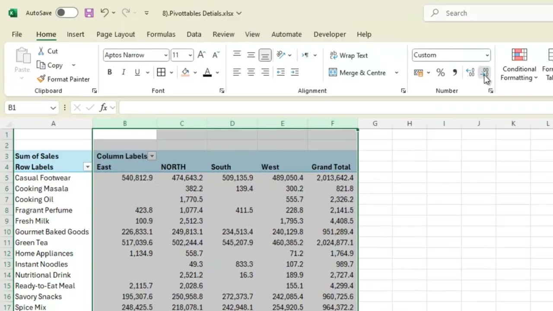
Task: Set Middle Align for cells
Action: click(251, 55)
